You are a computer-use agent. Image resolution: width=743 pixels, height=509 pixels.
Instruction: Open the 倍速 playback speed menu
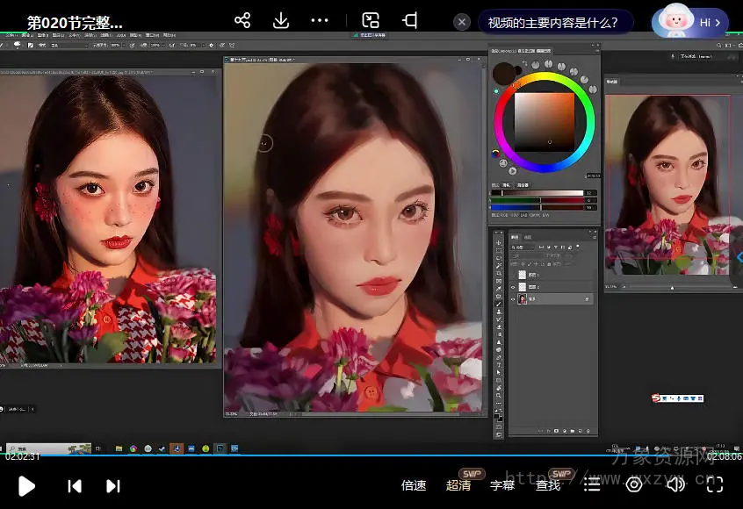coord(414,485)
